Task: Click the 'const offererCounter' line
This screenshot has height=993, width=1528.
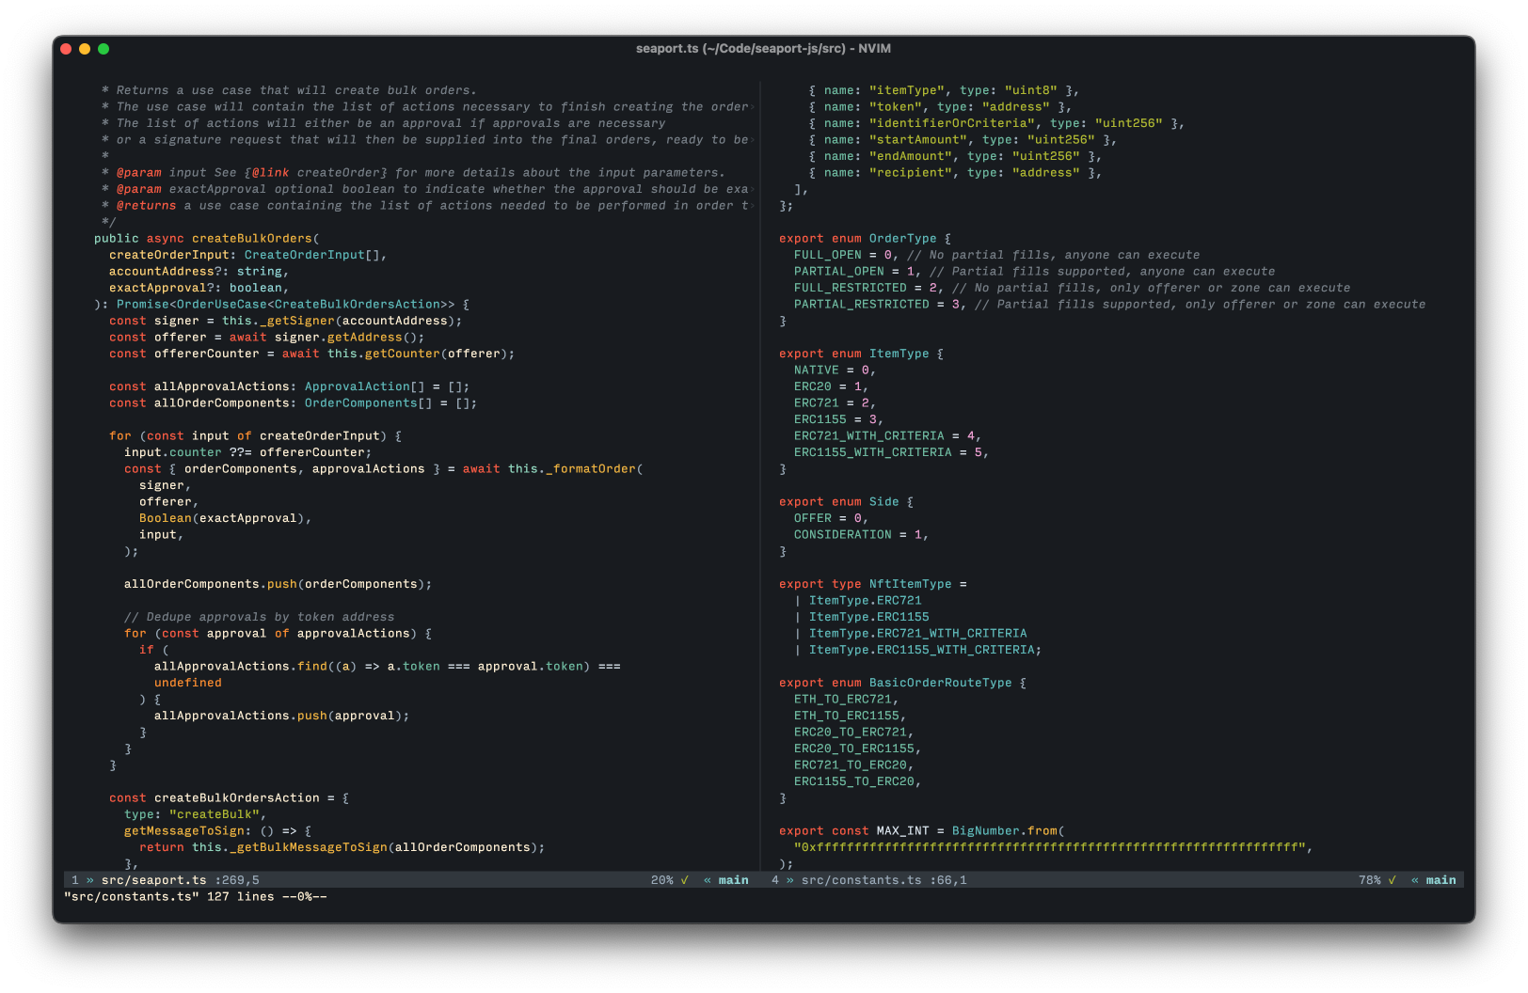Action: (312, 354)
